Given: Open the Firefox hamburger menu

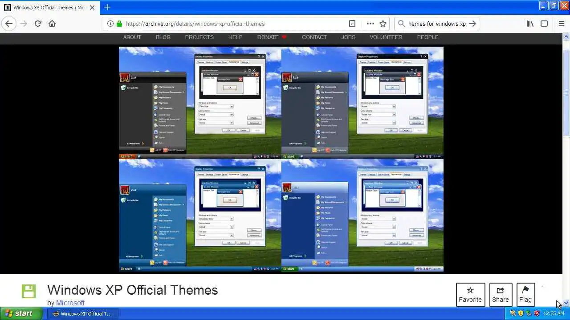Looking at the screenshot, I should (561, 24).
